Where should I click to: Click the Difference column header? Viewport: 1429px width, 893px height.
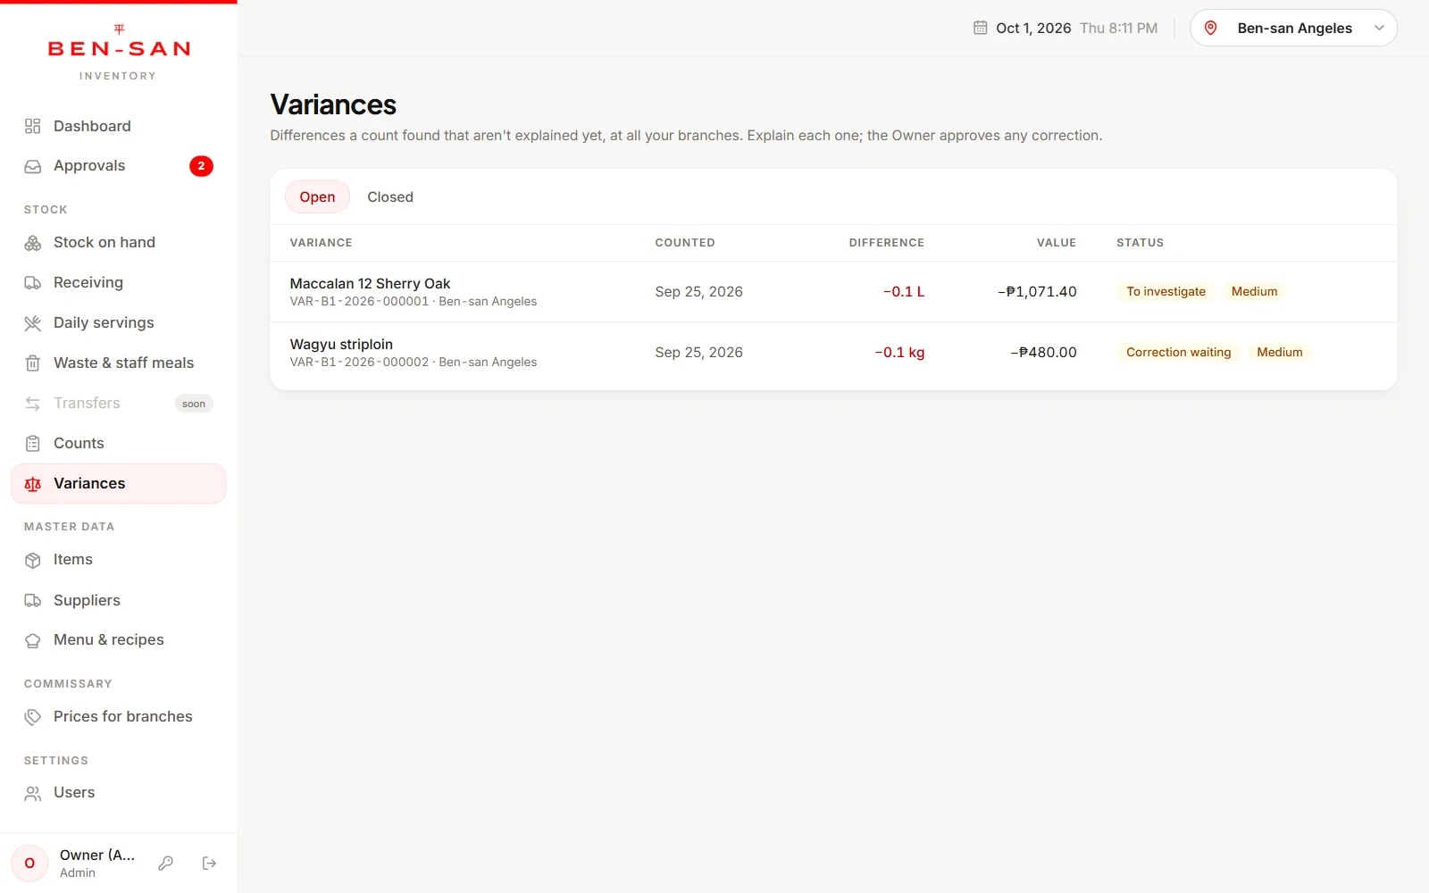pyautogui.click(x=886, y=243)
